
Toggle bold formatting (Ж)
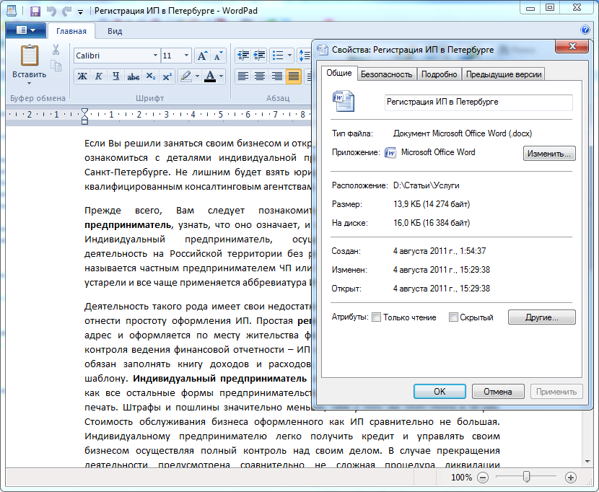coord(82,76)
